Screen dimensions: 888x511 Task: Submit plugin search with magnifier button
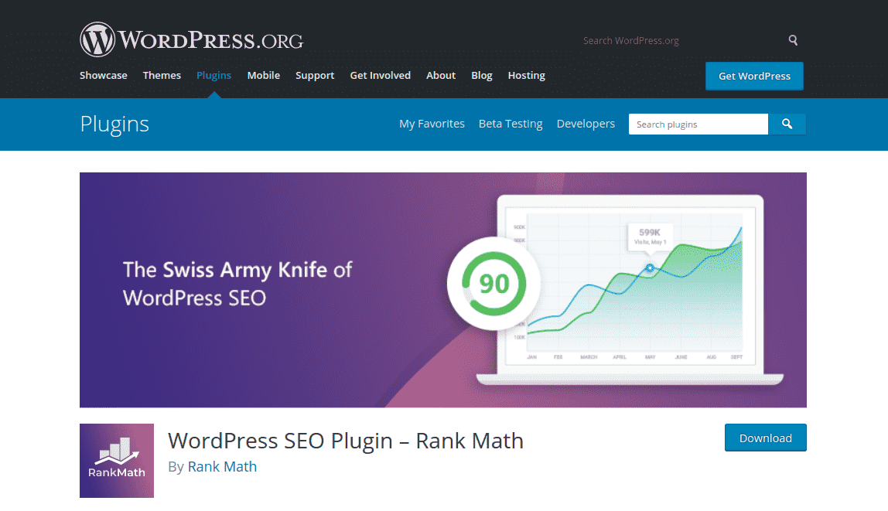click(x=787, y=124)
